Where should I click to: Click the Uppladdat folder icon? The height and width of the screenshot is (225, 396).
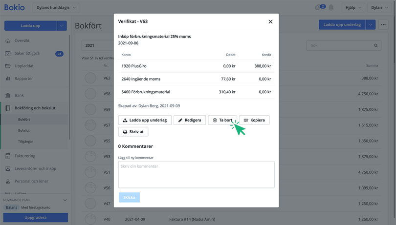8,66
